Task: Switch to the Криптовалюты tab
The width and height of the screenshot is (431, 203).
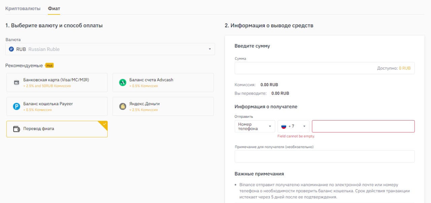Action: pos(23,8)
